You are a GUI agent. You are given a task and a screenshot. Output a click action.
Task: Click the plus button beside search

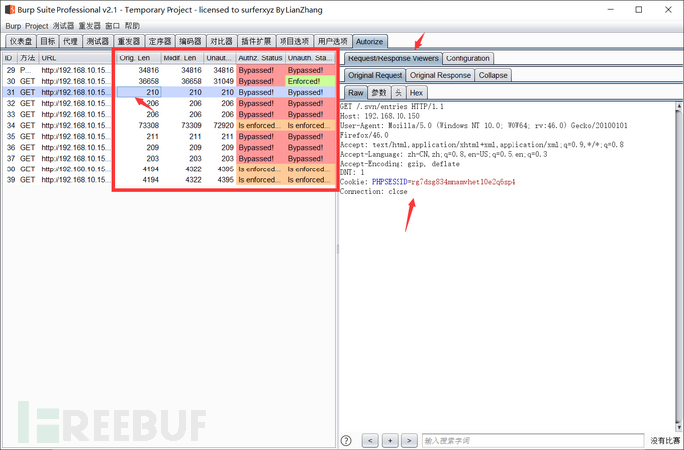coord(390,440)
